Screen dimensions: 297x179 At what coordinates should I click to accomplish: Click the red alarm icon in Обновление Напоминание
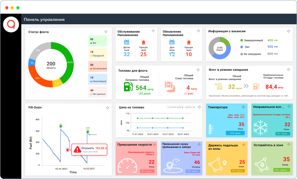coord(189,42)
